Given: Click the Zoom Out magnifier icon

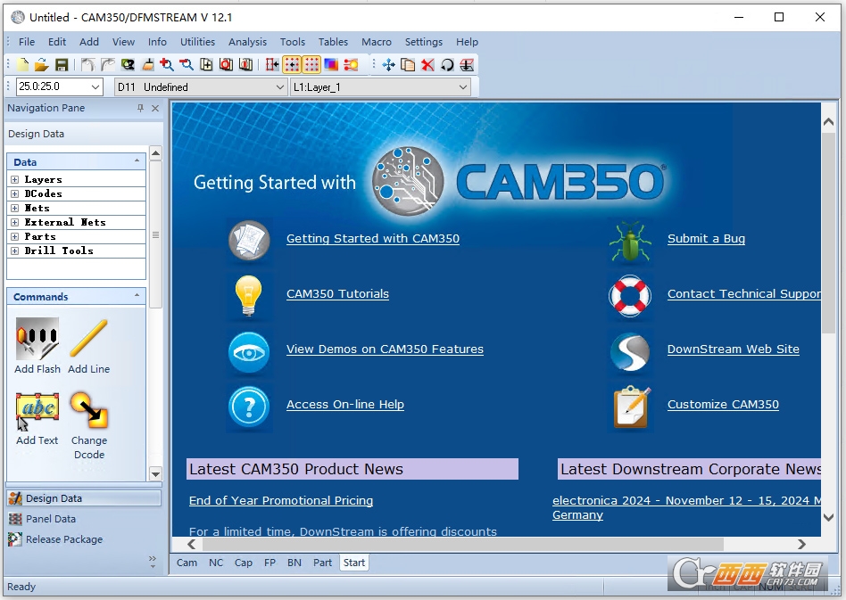Looking at the screenshot, I should coord(187,65).
